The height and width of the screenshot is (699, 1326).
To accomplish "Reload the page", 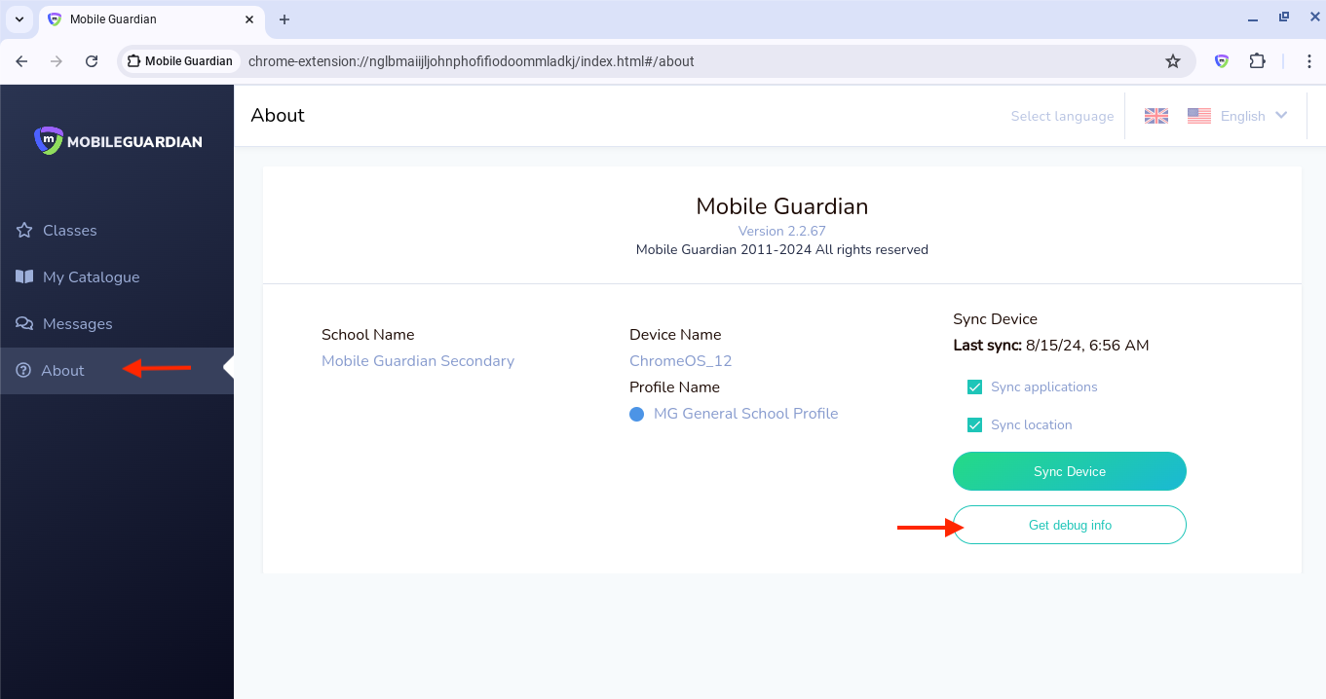I will [x=92, y=61].
